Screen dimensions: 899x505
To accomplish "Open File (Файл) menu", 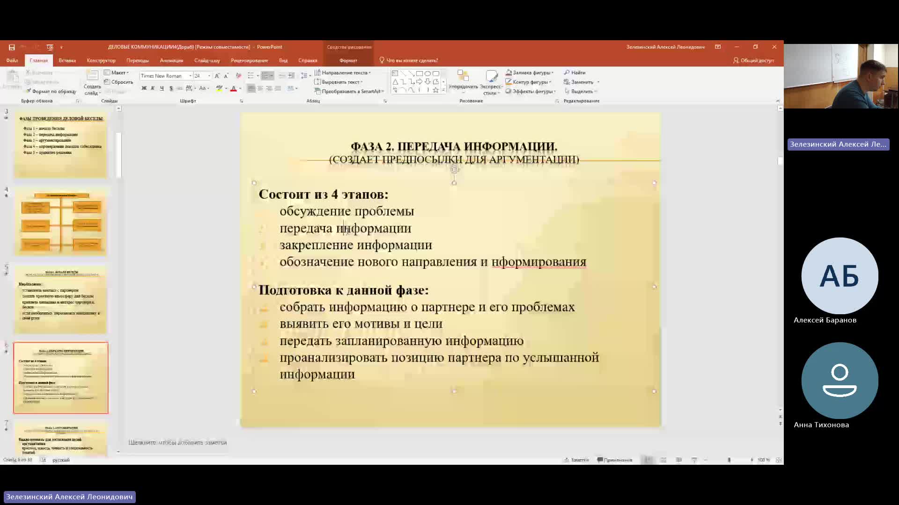I will pyautogui.click(x=12, y=60).
